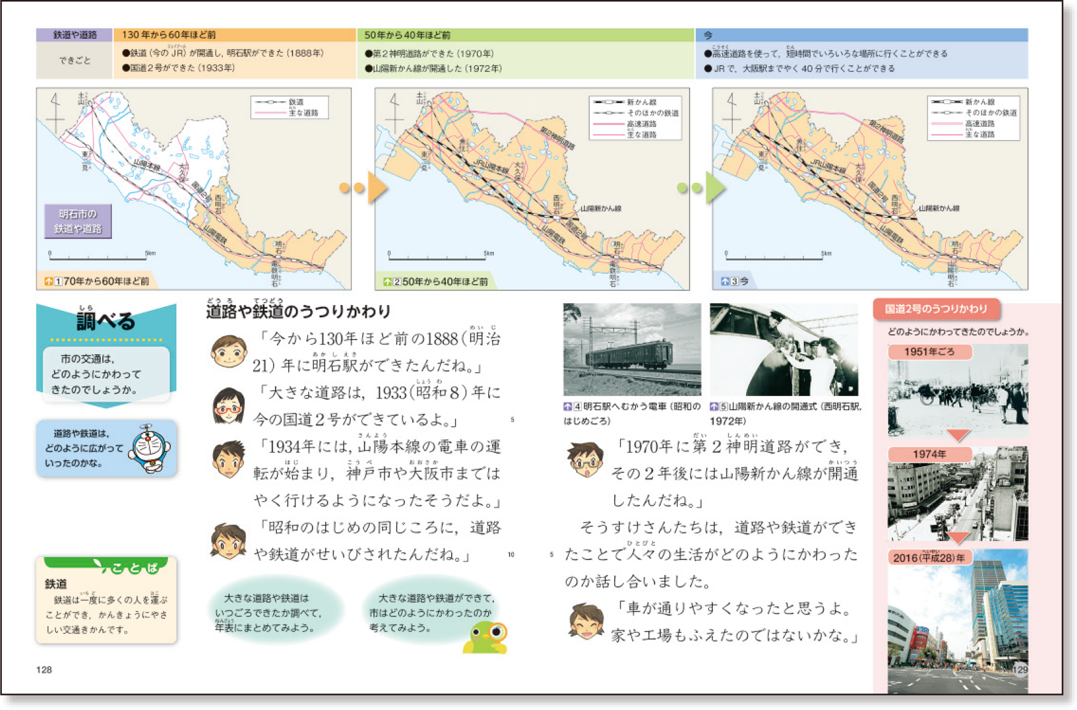Click the orange arrow between first two maps
The image size is (1077, 710).
376,188
